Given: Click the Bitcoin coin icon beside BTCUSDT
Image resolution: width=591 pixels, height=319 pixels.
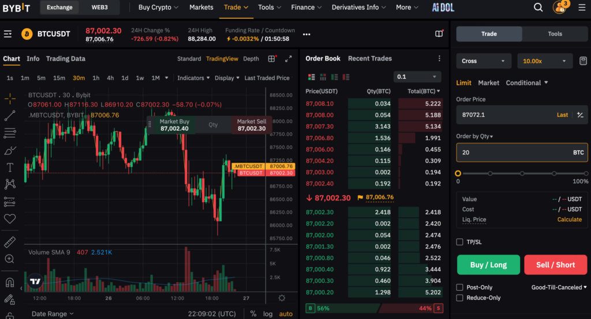Looking at the screenshot, I should (x=27, y=34).
